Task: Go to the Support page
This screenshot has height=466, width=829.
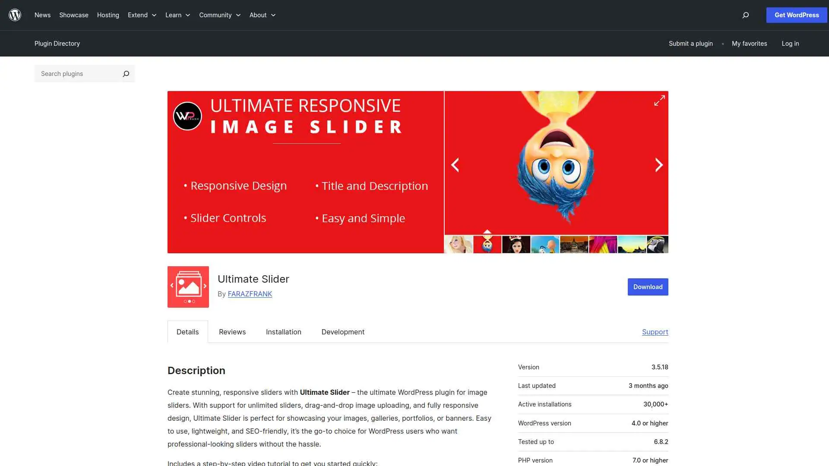Action: click(x=655, y=332)
